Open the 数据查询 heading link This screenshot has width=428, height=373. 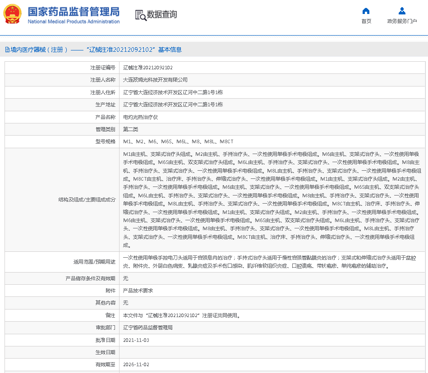(162, 14)
